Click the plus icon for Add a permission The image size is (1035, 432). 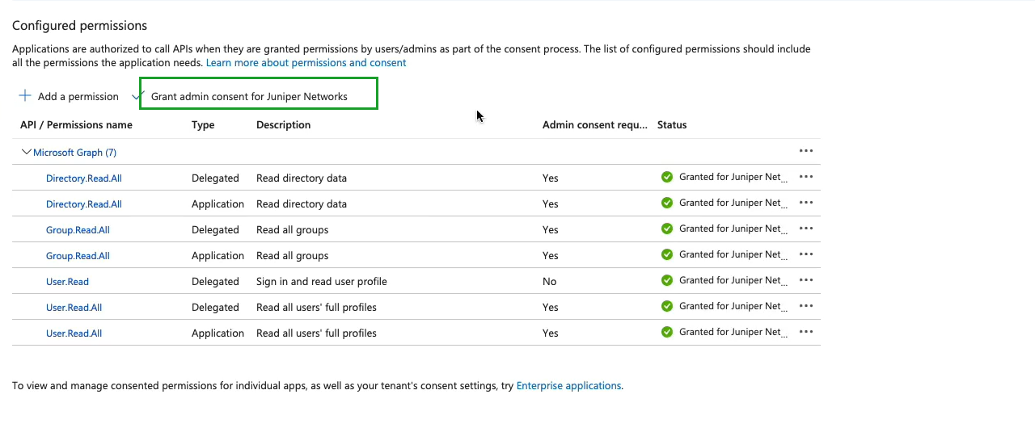coord(25,96)
